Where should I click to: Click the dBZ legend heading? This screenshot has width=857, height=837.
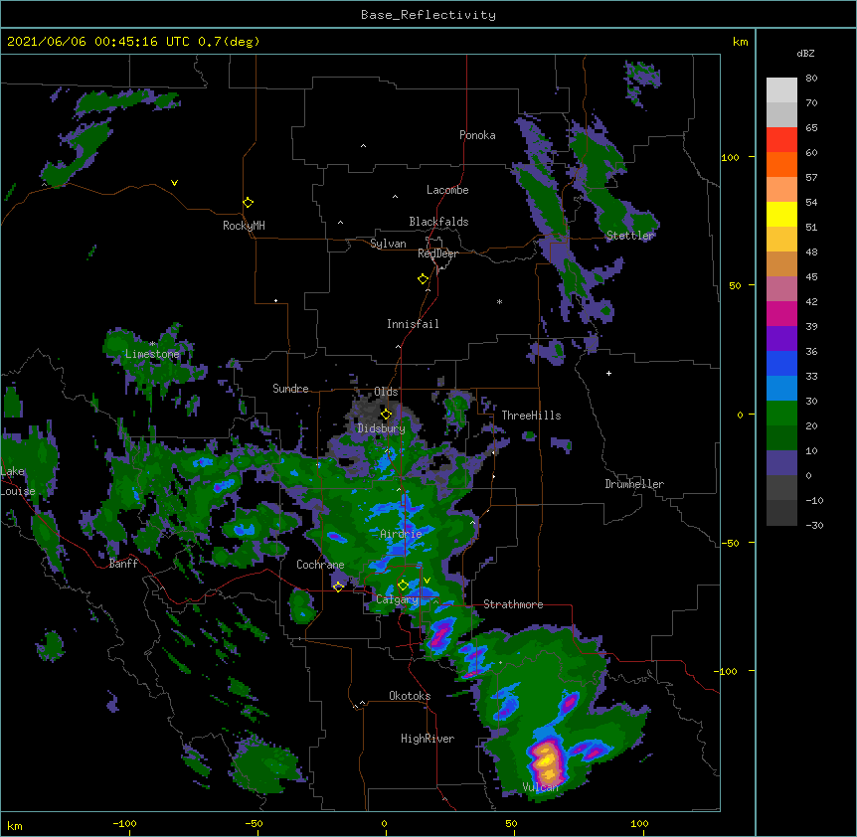(x=805, y=54)
